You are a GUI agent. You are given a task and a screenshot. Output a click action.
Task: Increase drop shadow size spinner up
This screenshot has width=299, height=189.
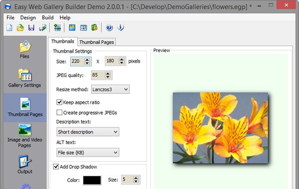point(136,178)
